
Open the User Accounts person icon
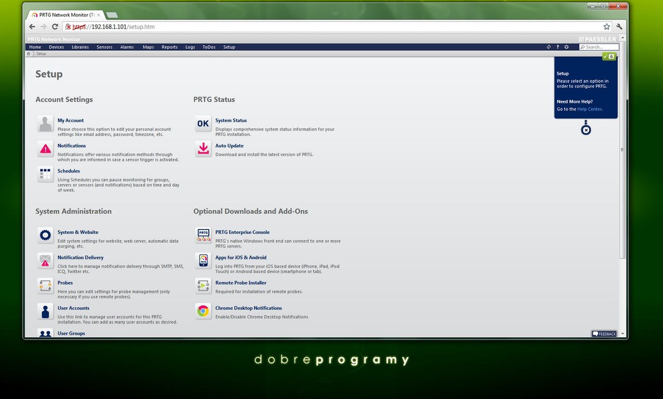(x=46, y=311)
